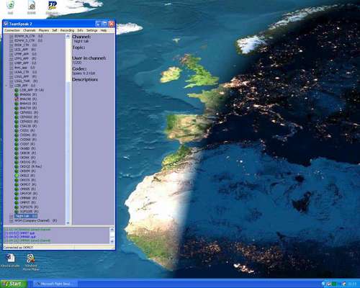Click the green icon beside BHA739
This screenshot has height=288, width=360.
coord(17,108)
